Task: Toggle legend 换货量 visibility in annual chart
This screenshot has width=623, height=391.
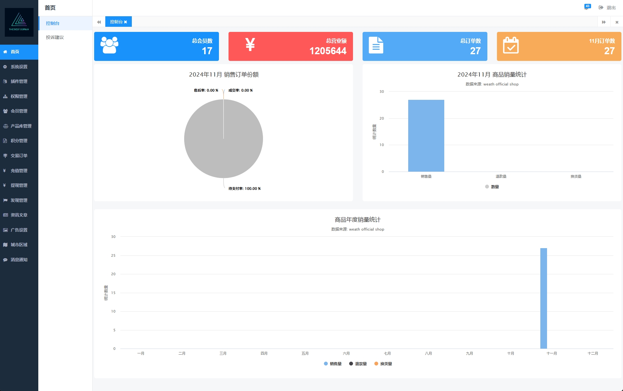Action: 386,364
